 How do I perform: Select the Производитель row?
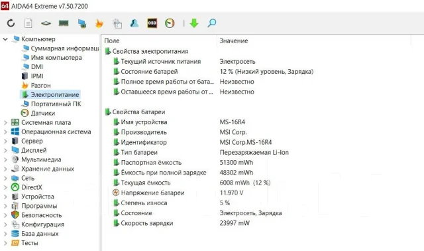(x=144, y=132)
